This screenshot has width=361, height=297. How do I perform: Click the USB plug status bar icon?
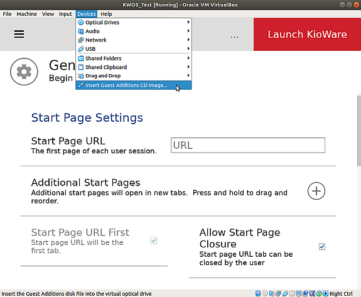coord(285,293)
